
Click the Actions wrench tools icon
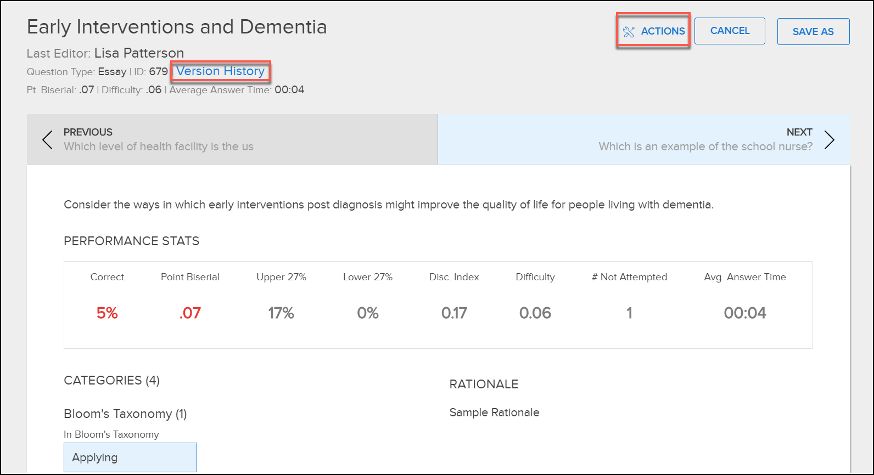(629, 32)
